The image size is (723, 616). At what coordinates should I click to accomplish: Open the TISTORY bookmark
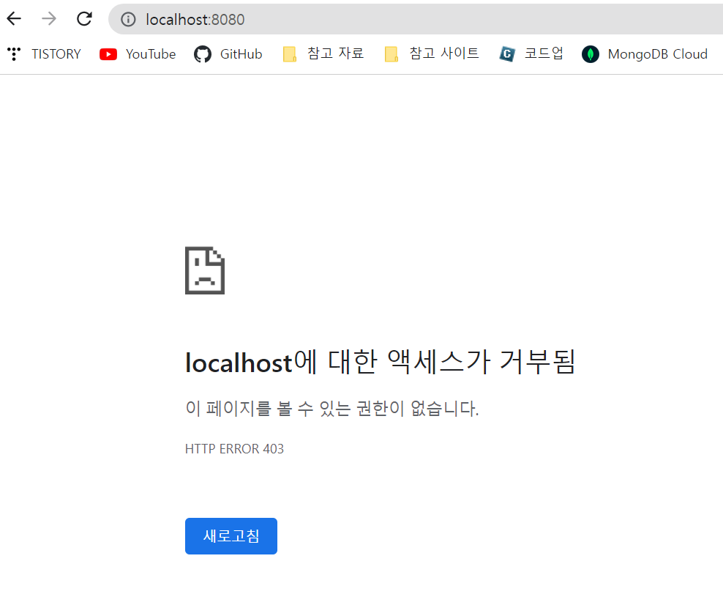tap(44, 54)
